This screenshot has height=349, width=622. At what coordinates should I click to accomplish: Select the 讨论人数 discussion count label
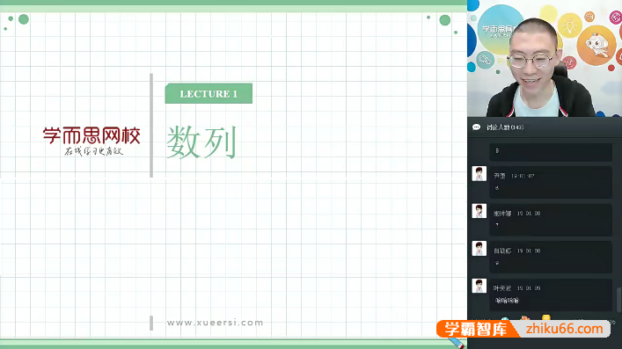coord(505,127)
